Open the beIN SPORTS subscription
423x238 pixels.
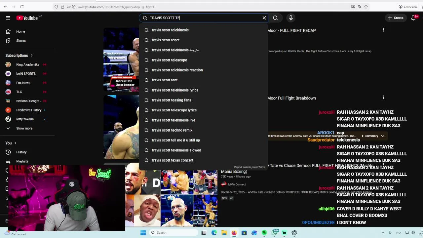pos(27,73)
